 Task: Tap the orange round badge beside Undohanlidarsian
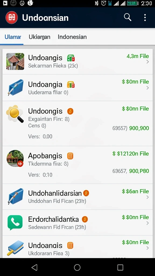tap(86, 193)
